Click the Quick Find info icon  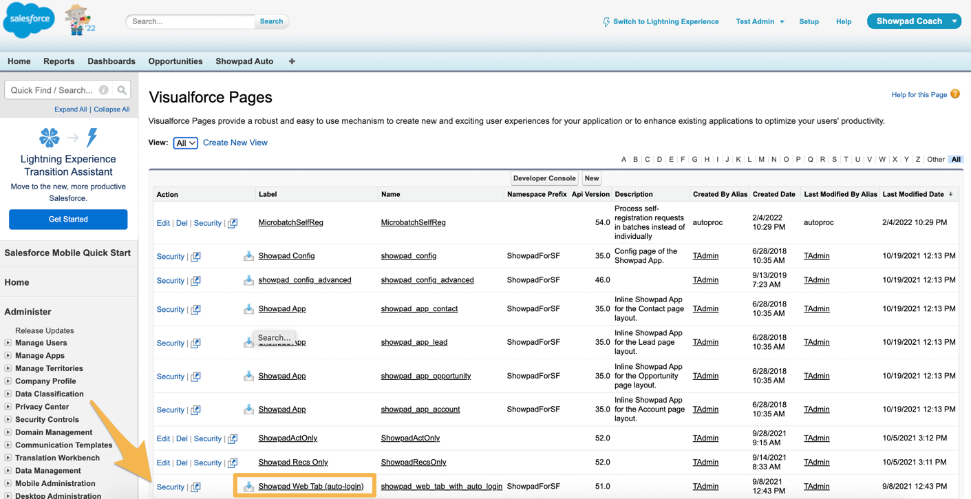tap(104, 90)
